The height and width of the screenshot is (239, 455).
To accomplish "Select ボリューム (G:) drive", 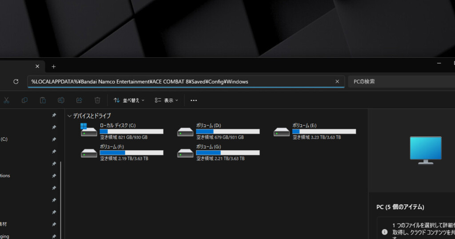I will [x=218, y=152].
